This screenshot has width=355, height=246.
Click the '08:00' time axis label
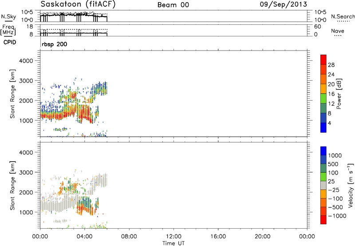[129, 237]
